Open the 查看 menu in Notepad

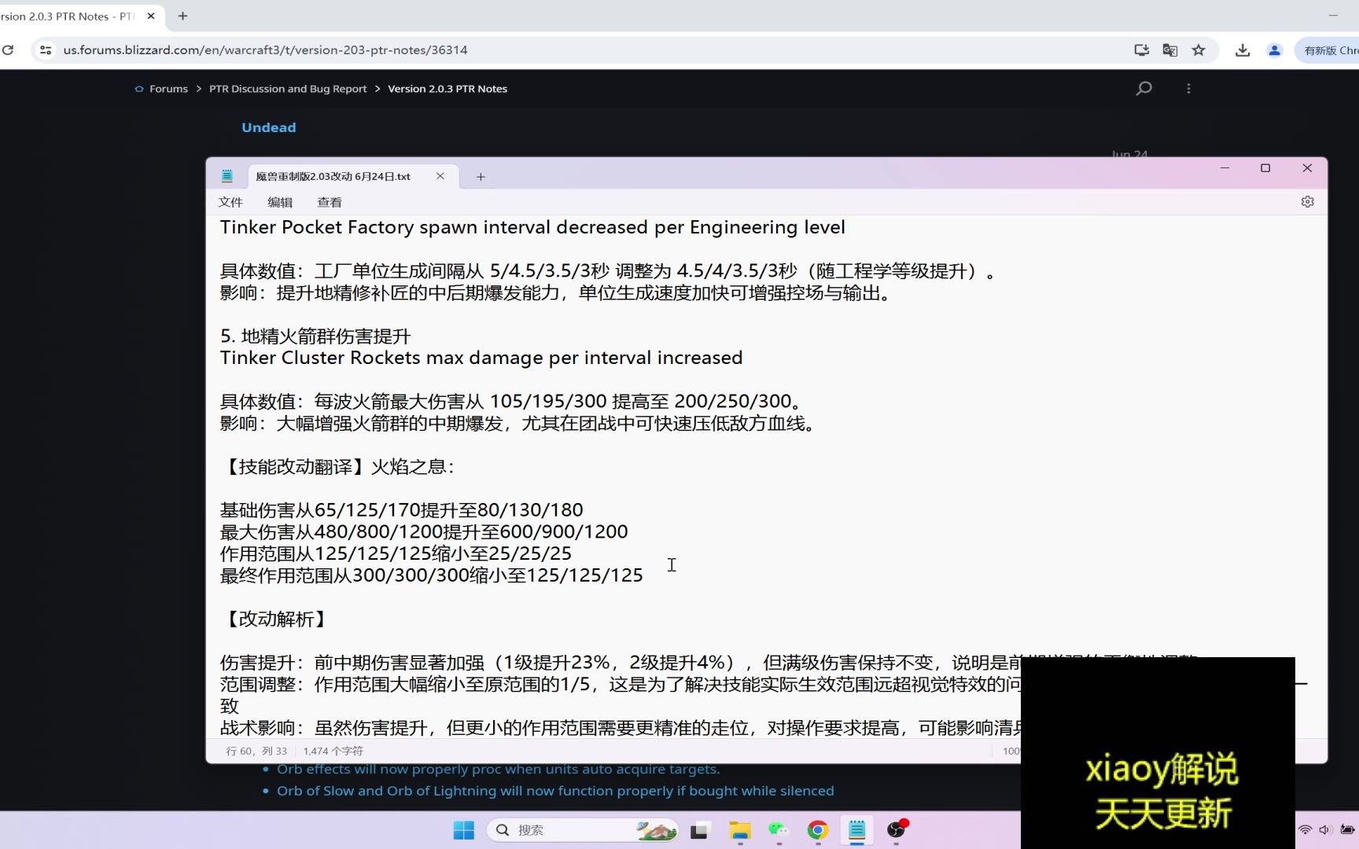click(x=330, y=202)
